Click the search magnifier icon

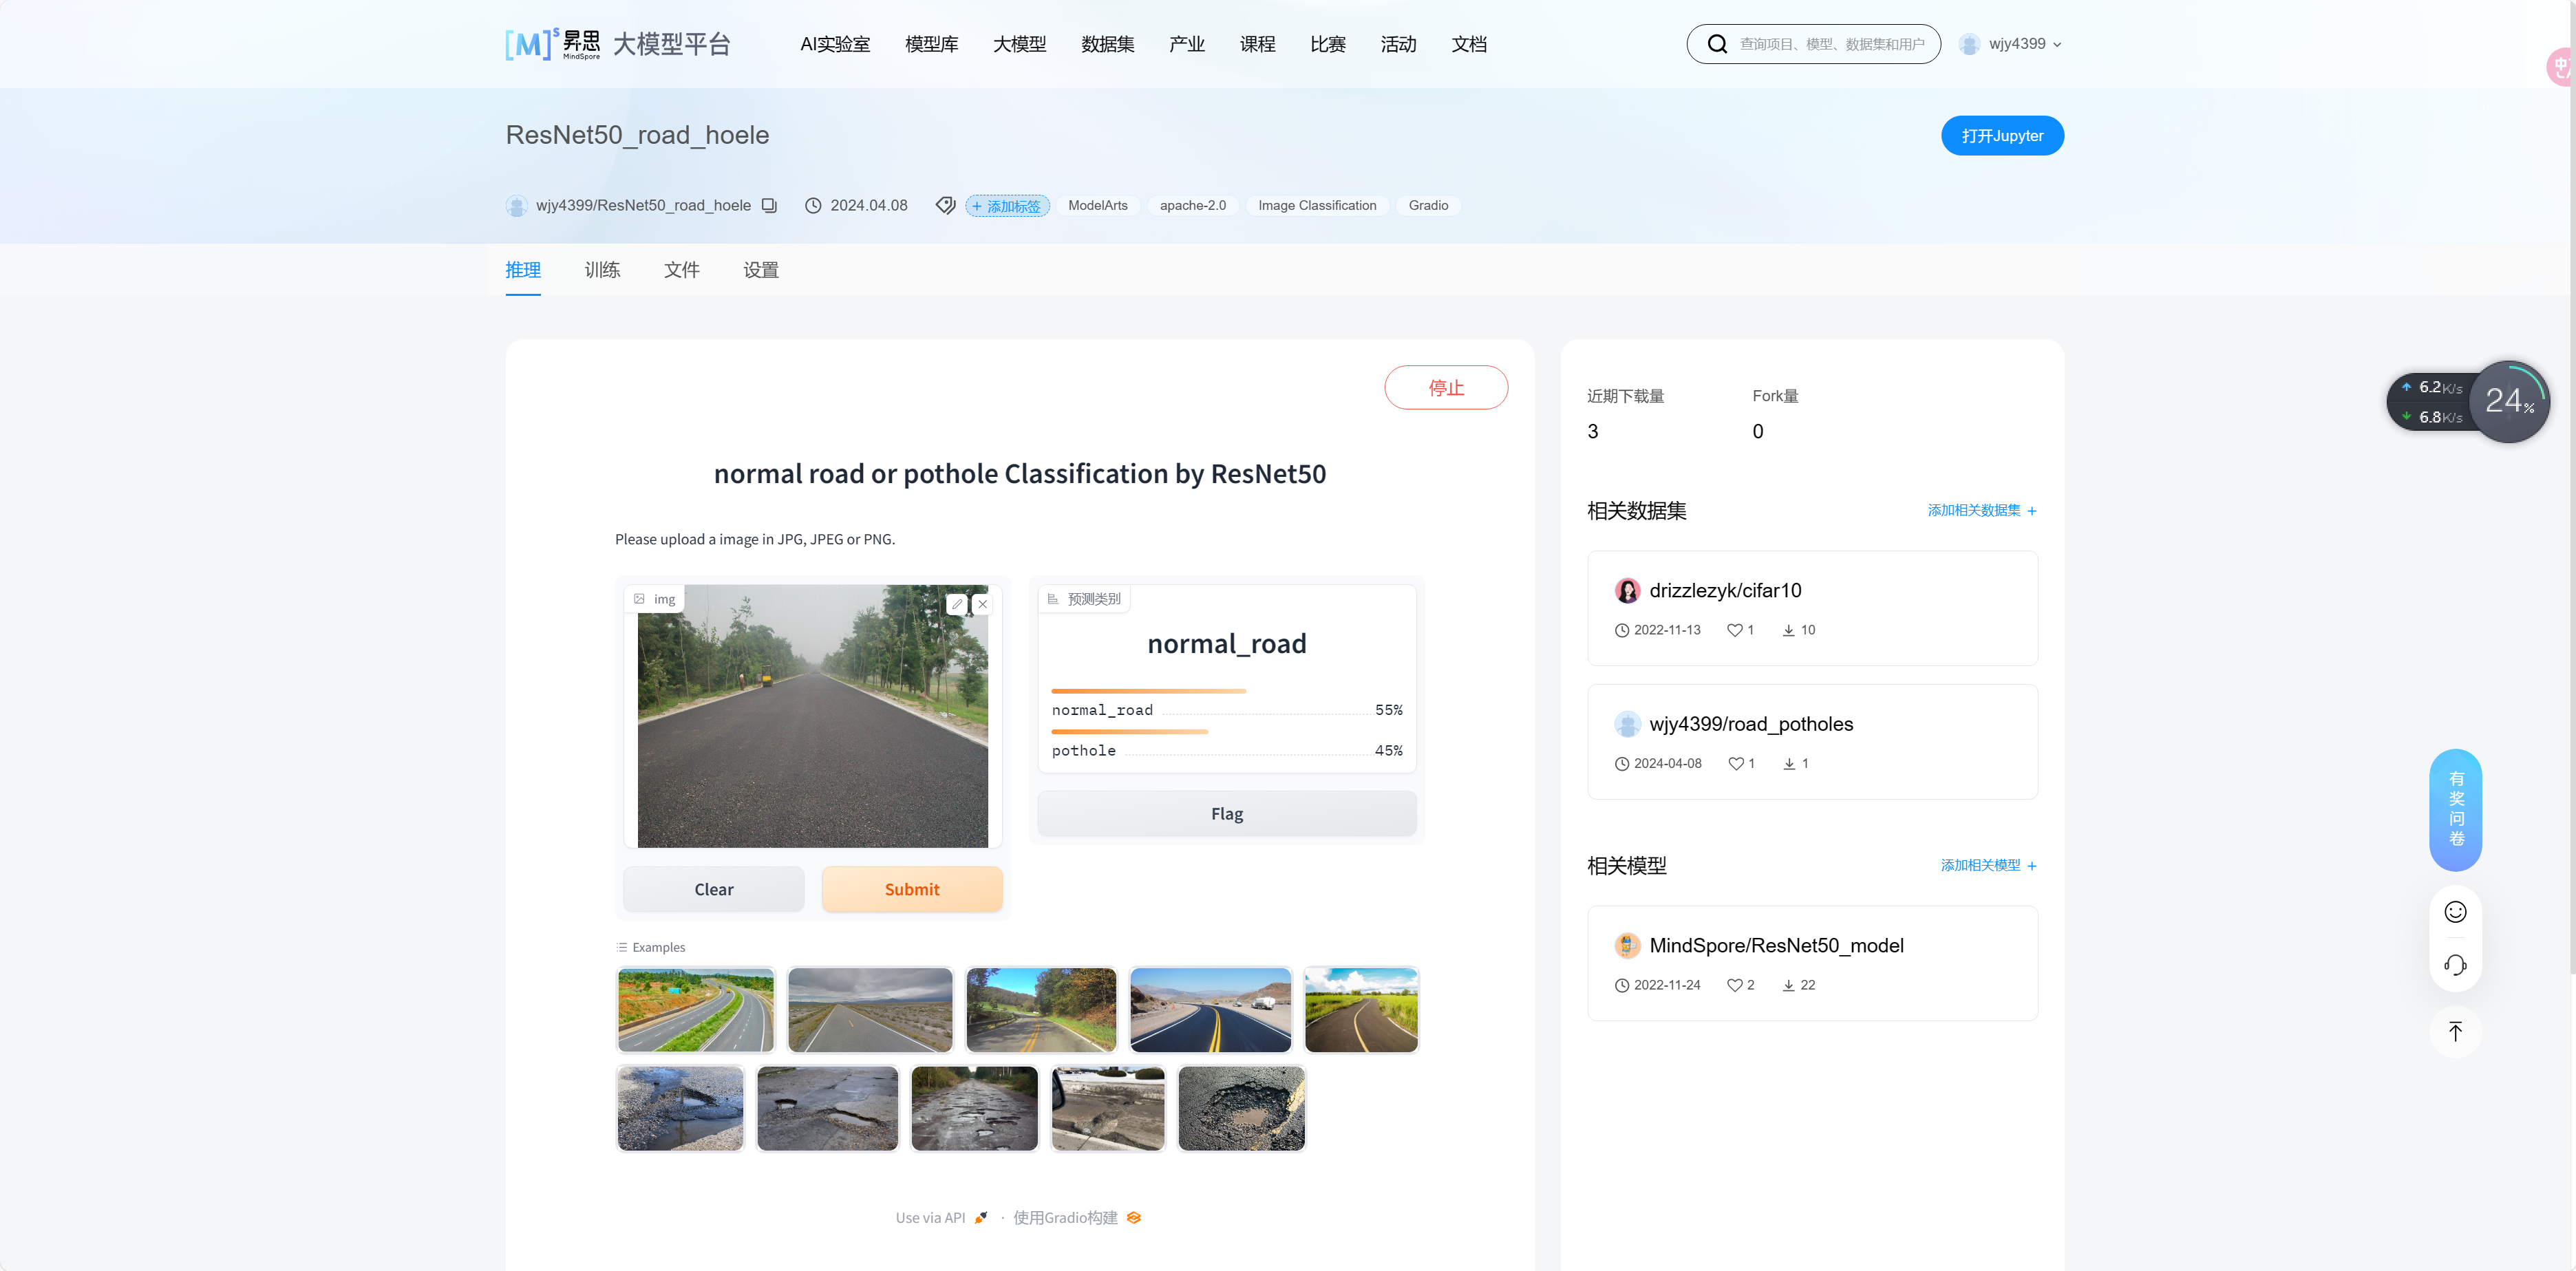[x=1717, y=44]
